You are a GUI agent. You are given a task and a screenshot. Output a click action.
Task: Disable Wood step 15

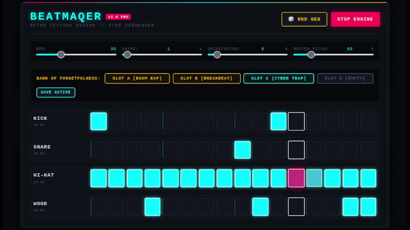coord(351,207)
